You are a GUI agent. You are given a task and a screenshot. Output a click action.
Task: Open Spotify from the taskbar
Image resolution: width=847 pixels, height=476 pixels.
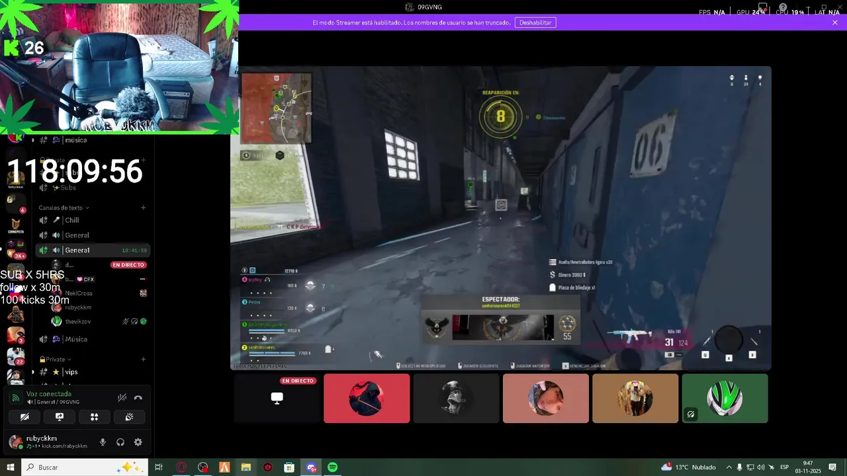coord(333,467)
